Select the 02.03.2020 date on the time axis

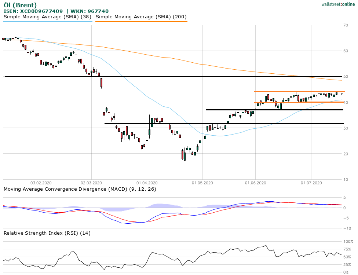[91, 183]
